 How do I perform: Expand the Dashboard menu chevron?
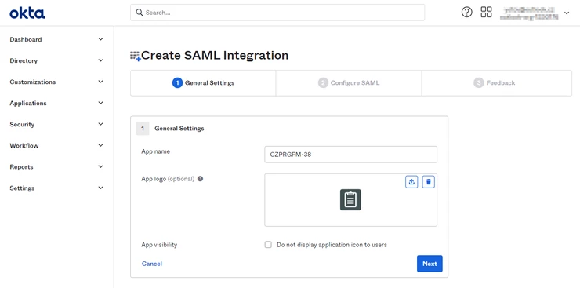click(x=100, y=39)
